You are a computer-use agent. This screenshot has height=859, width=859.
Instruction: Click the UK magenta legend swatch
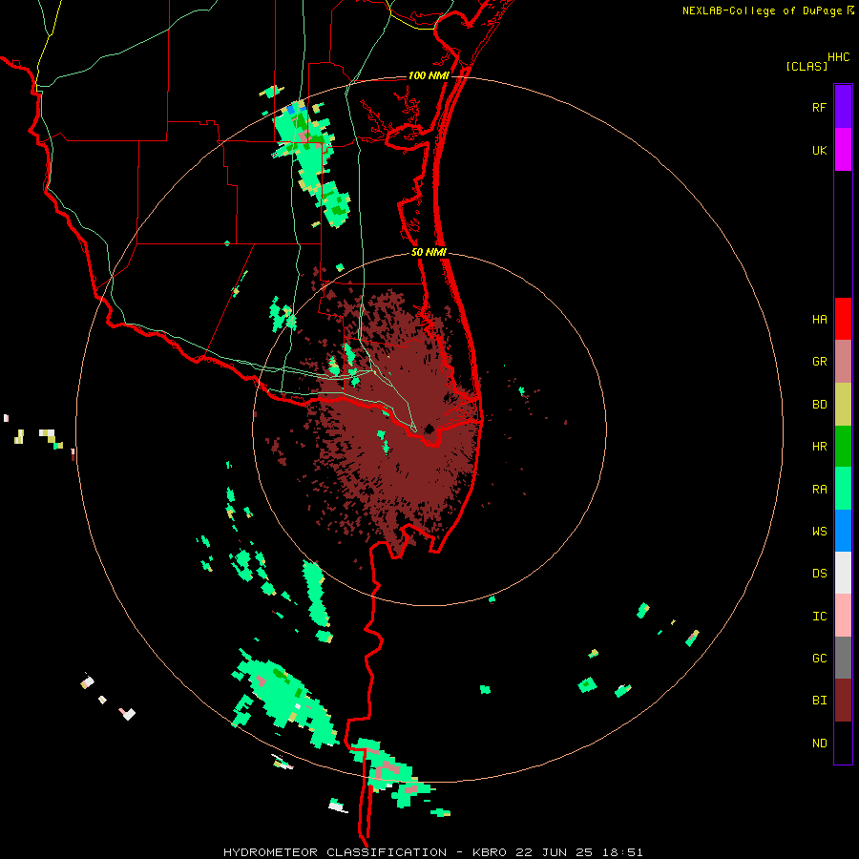pyautogui.click(x=843, y=150)
